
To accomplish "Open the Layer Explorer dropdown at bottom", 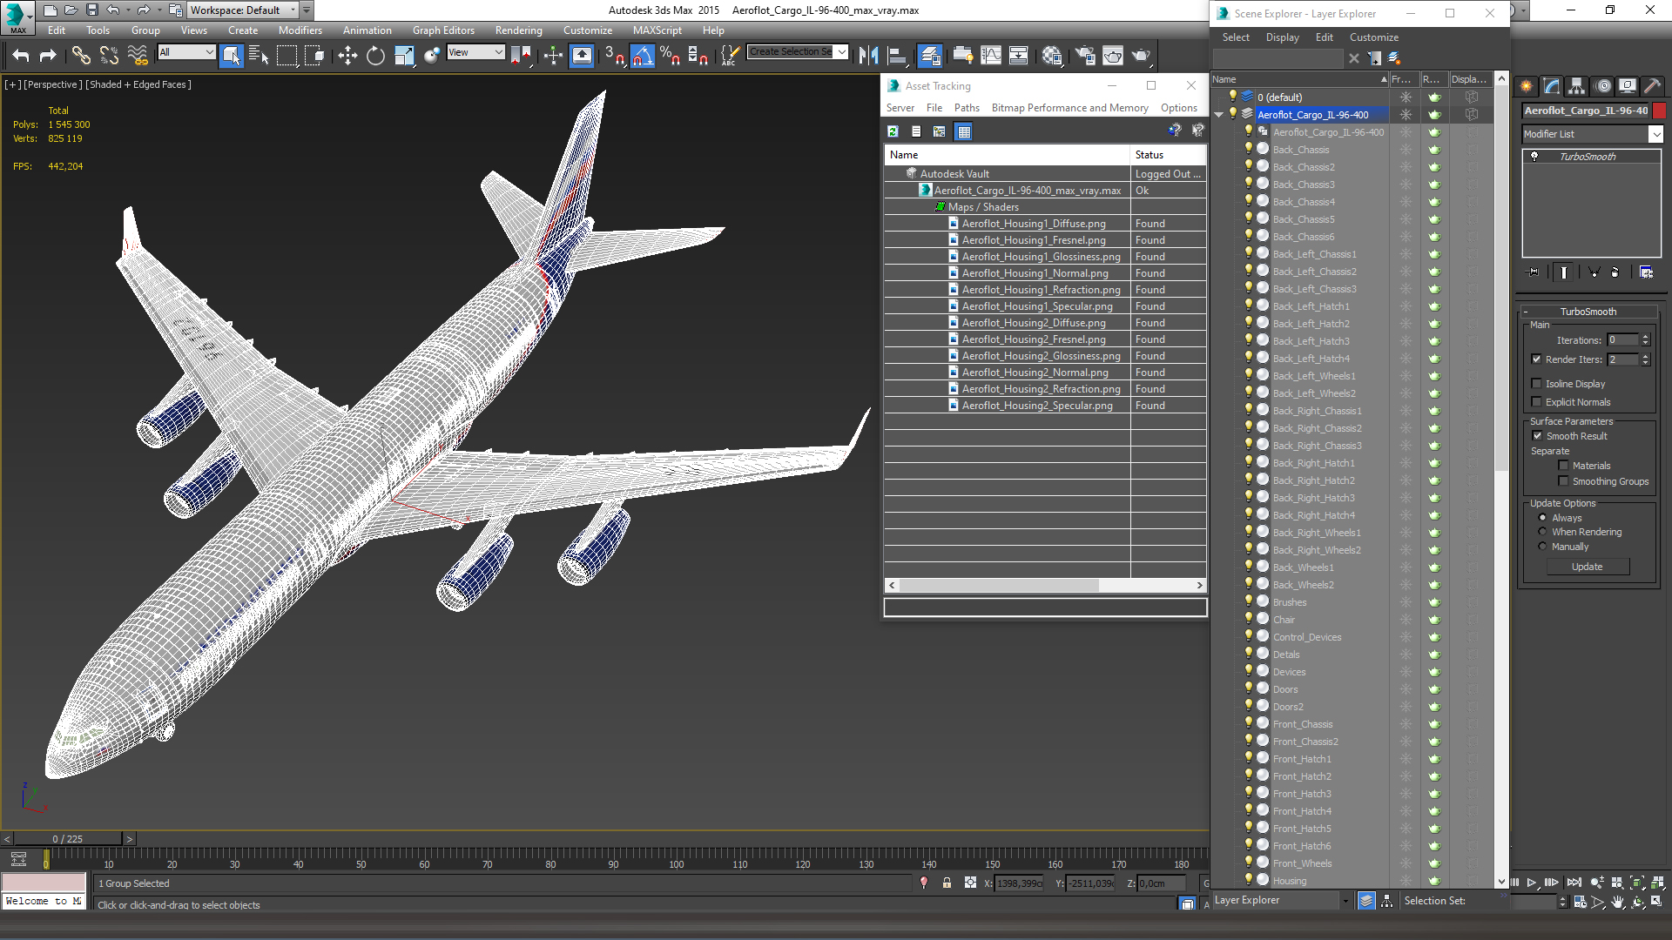I will (x=1345, y=901).
